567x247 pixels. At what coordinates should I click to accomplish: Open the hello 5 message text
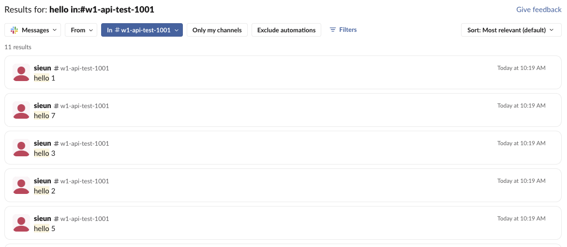(x=45, y=228)
